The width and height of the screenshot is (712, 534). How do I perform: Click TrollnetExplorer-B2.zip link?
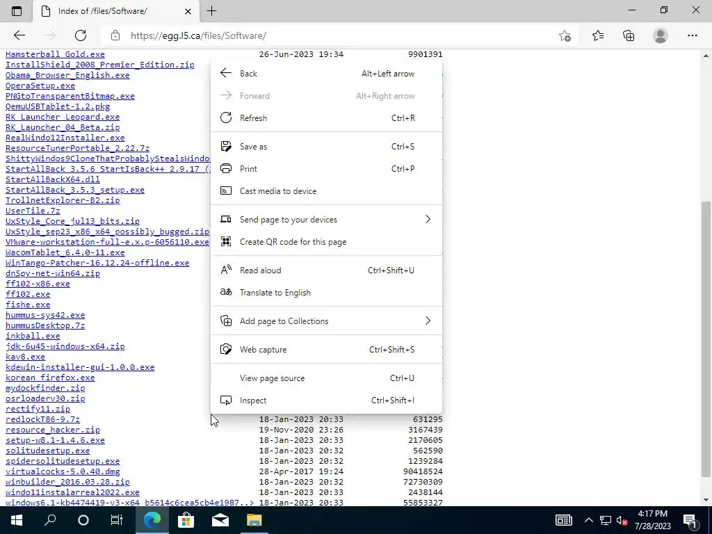[x=63, y=201]
